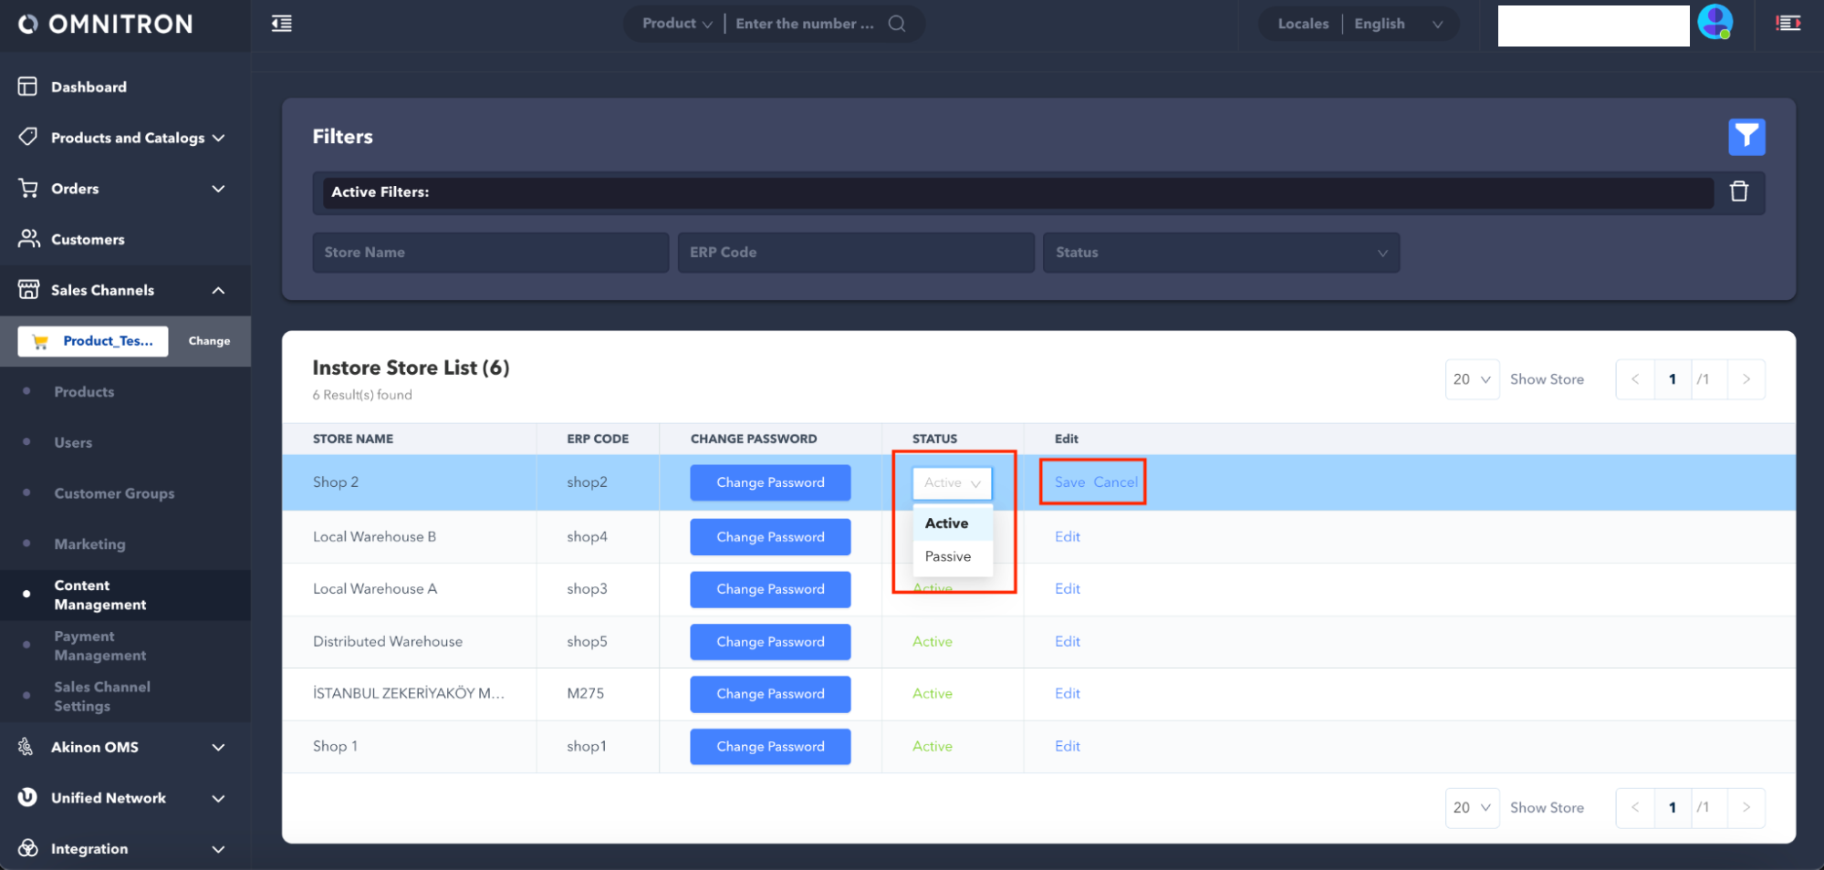Click the search magnifier icon in top bar
The image size is (1824, 870).
pyautogui.click(x=897, y=24)
